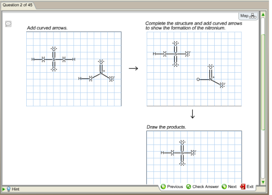Viewport: 272px width, 195px height.
Task: Select the Question 2 of 45 tab
Action: (x=17, y=5)
